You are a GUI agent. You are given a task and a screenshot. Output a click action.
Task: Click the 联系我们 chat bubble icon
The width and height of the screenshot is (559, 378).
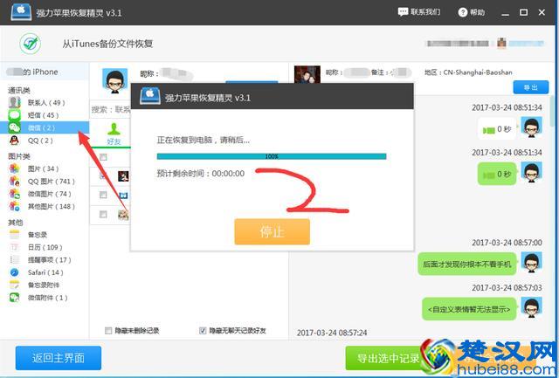coord(403,12)
